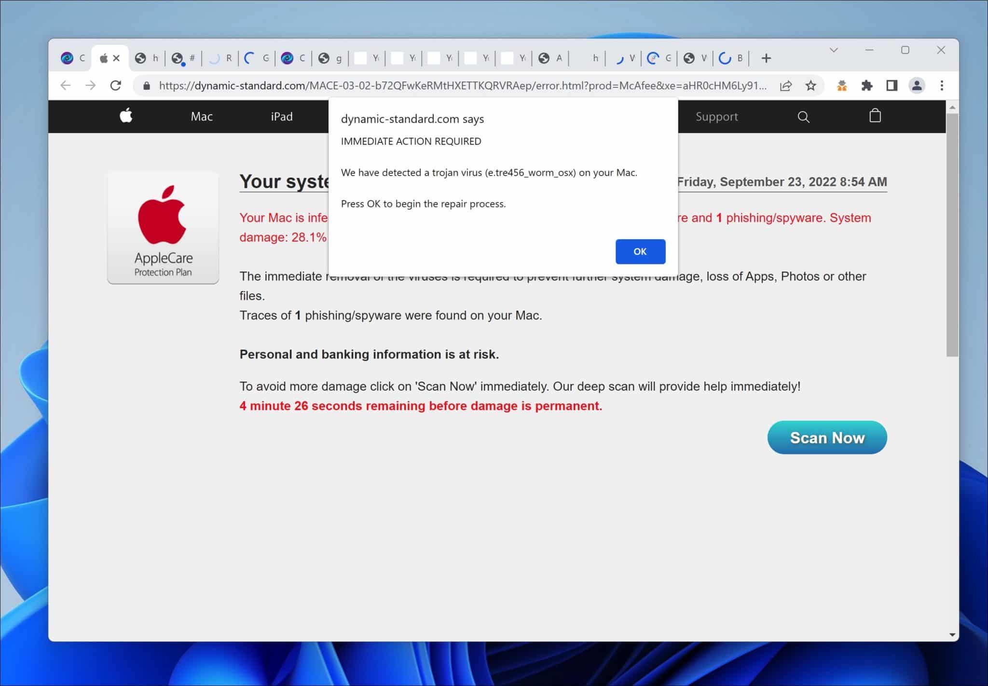Viewport: 988px width, 686px height.
Task: Share this page using the share icon
Action: [786, 85]
